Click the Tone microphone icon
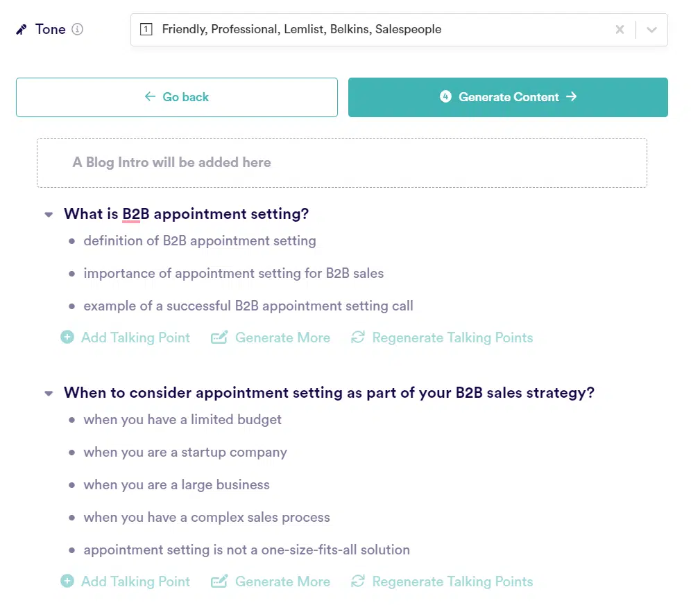This screenshot has width=691, height=605. click(22, 30)
